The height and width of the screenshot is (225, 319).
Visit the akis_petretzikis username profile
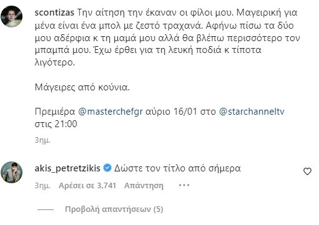67,168
